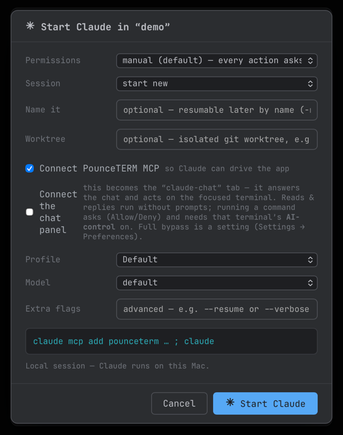Viewport: 343px width, 435px height.
Task: Click the Cancel button
Action: click(179, 403)
